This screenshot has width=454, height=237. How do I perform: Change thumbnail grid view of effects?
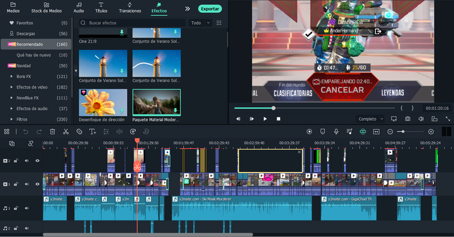click(x=219, y=22)
